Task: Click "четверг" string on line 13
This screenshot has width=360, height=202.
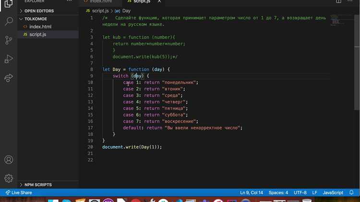Action: 175,102
